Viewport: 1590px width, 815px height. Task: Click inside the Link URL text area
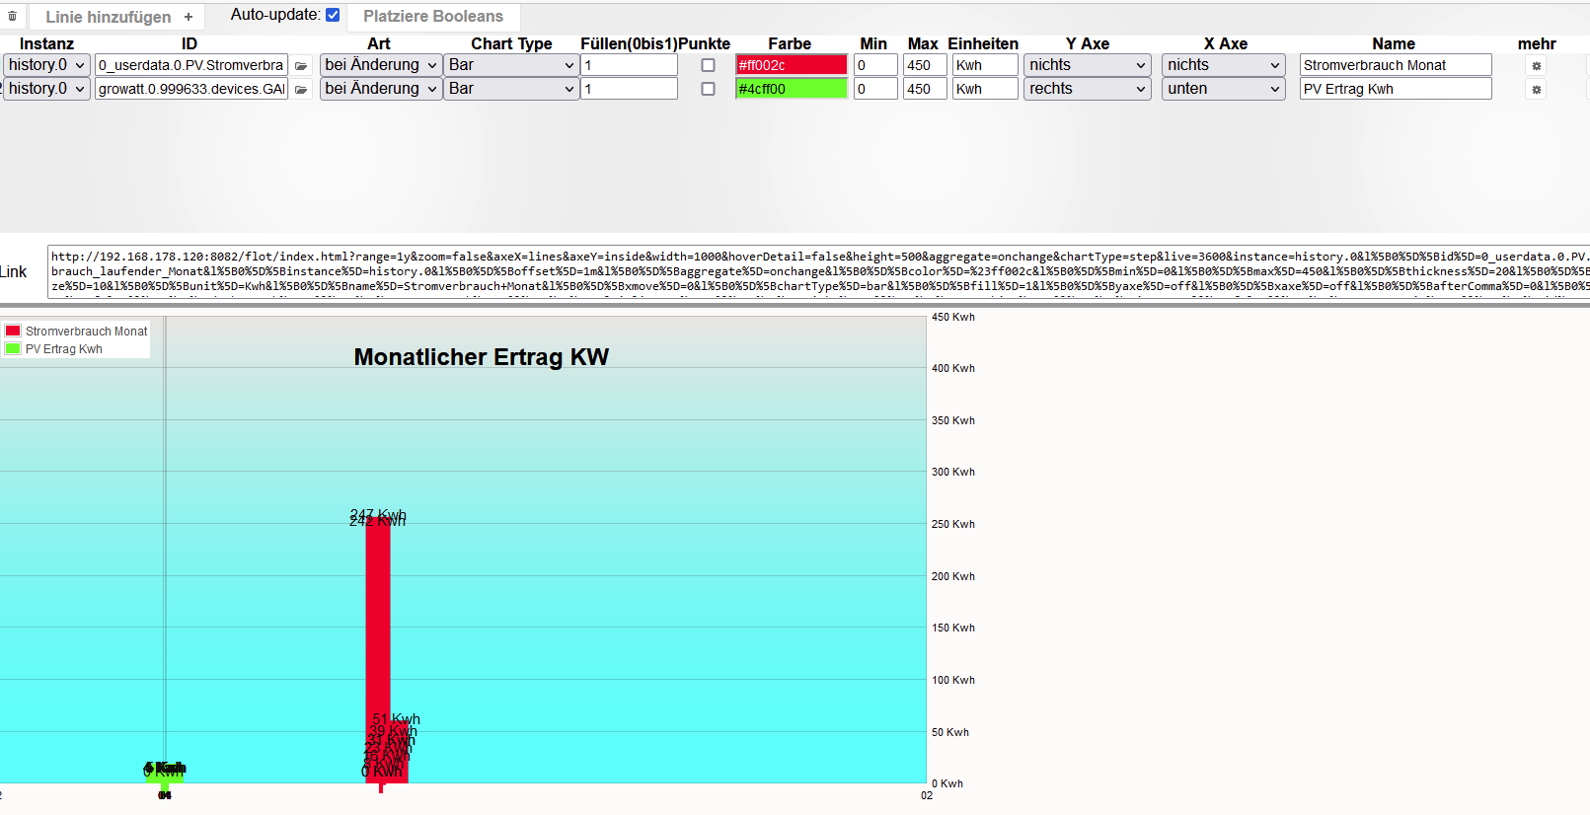click(x=818, y=271)
